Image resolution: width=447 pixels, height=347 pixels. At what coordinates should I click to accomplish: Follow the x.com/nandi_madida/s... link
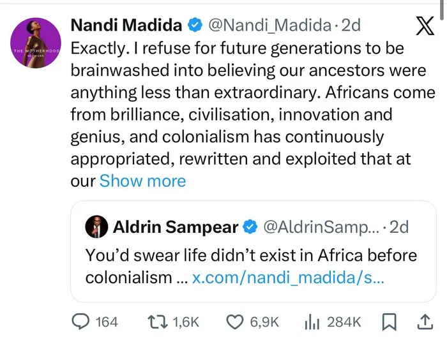click(288, 278)
